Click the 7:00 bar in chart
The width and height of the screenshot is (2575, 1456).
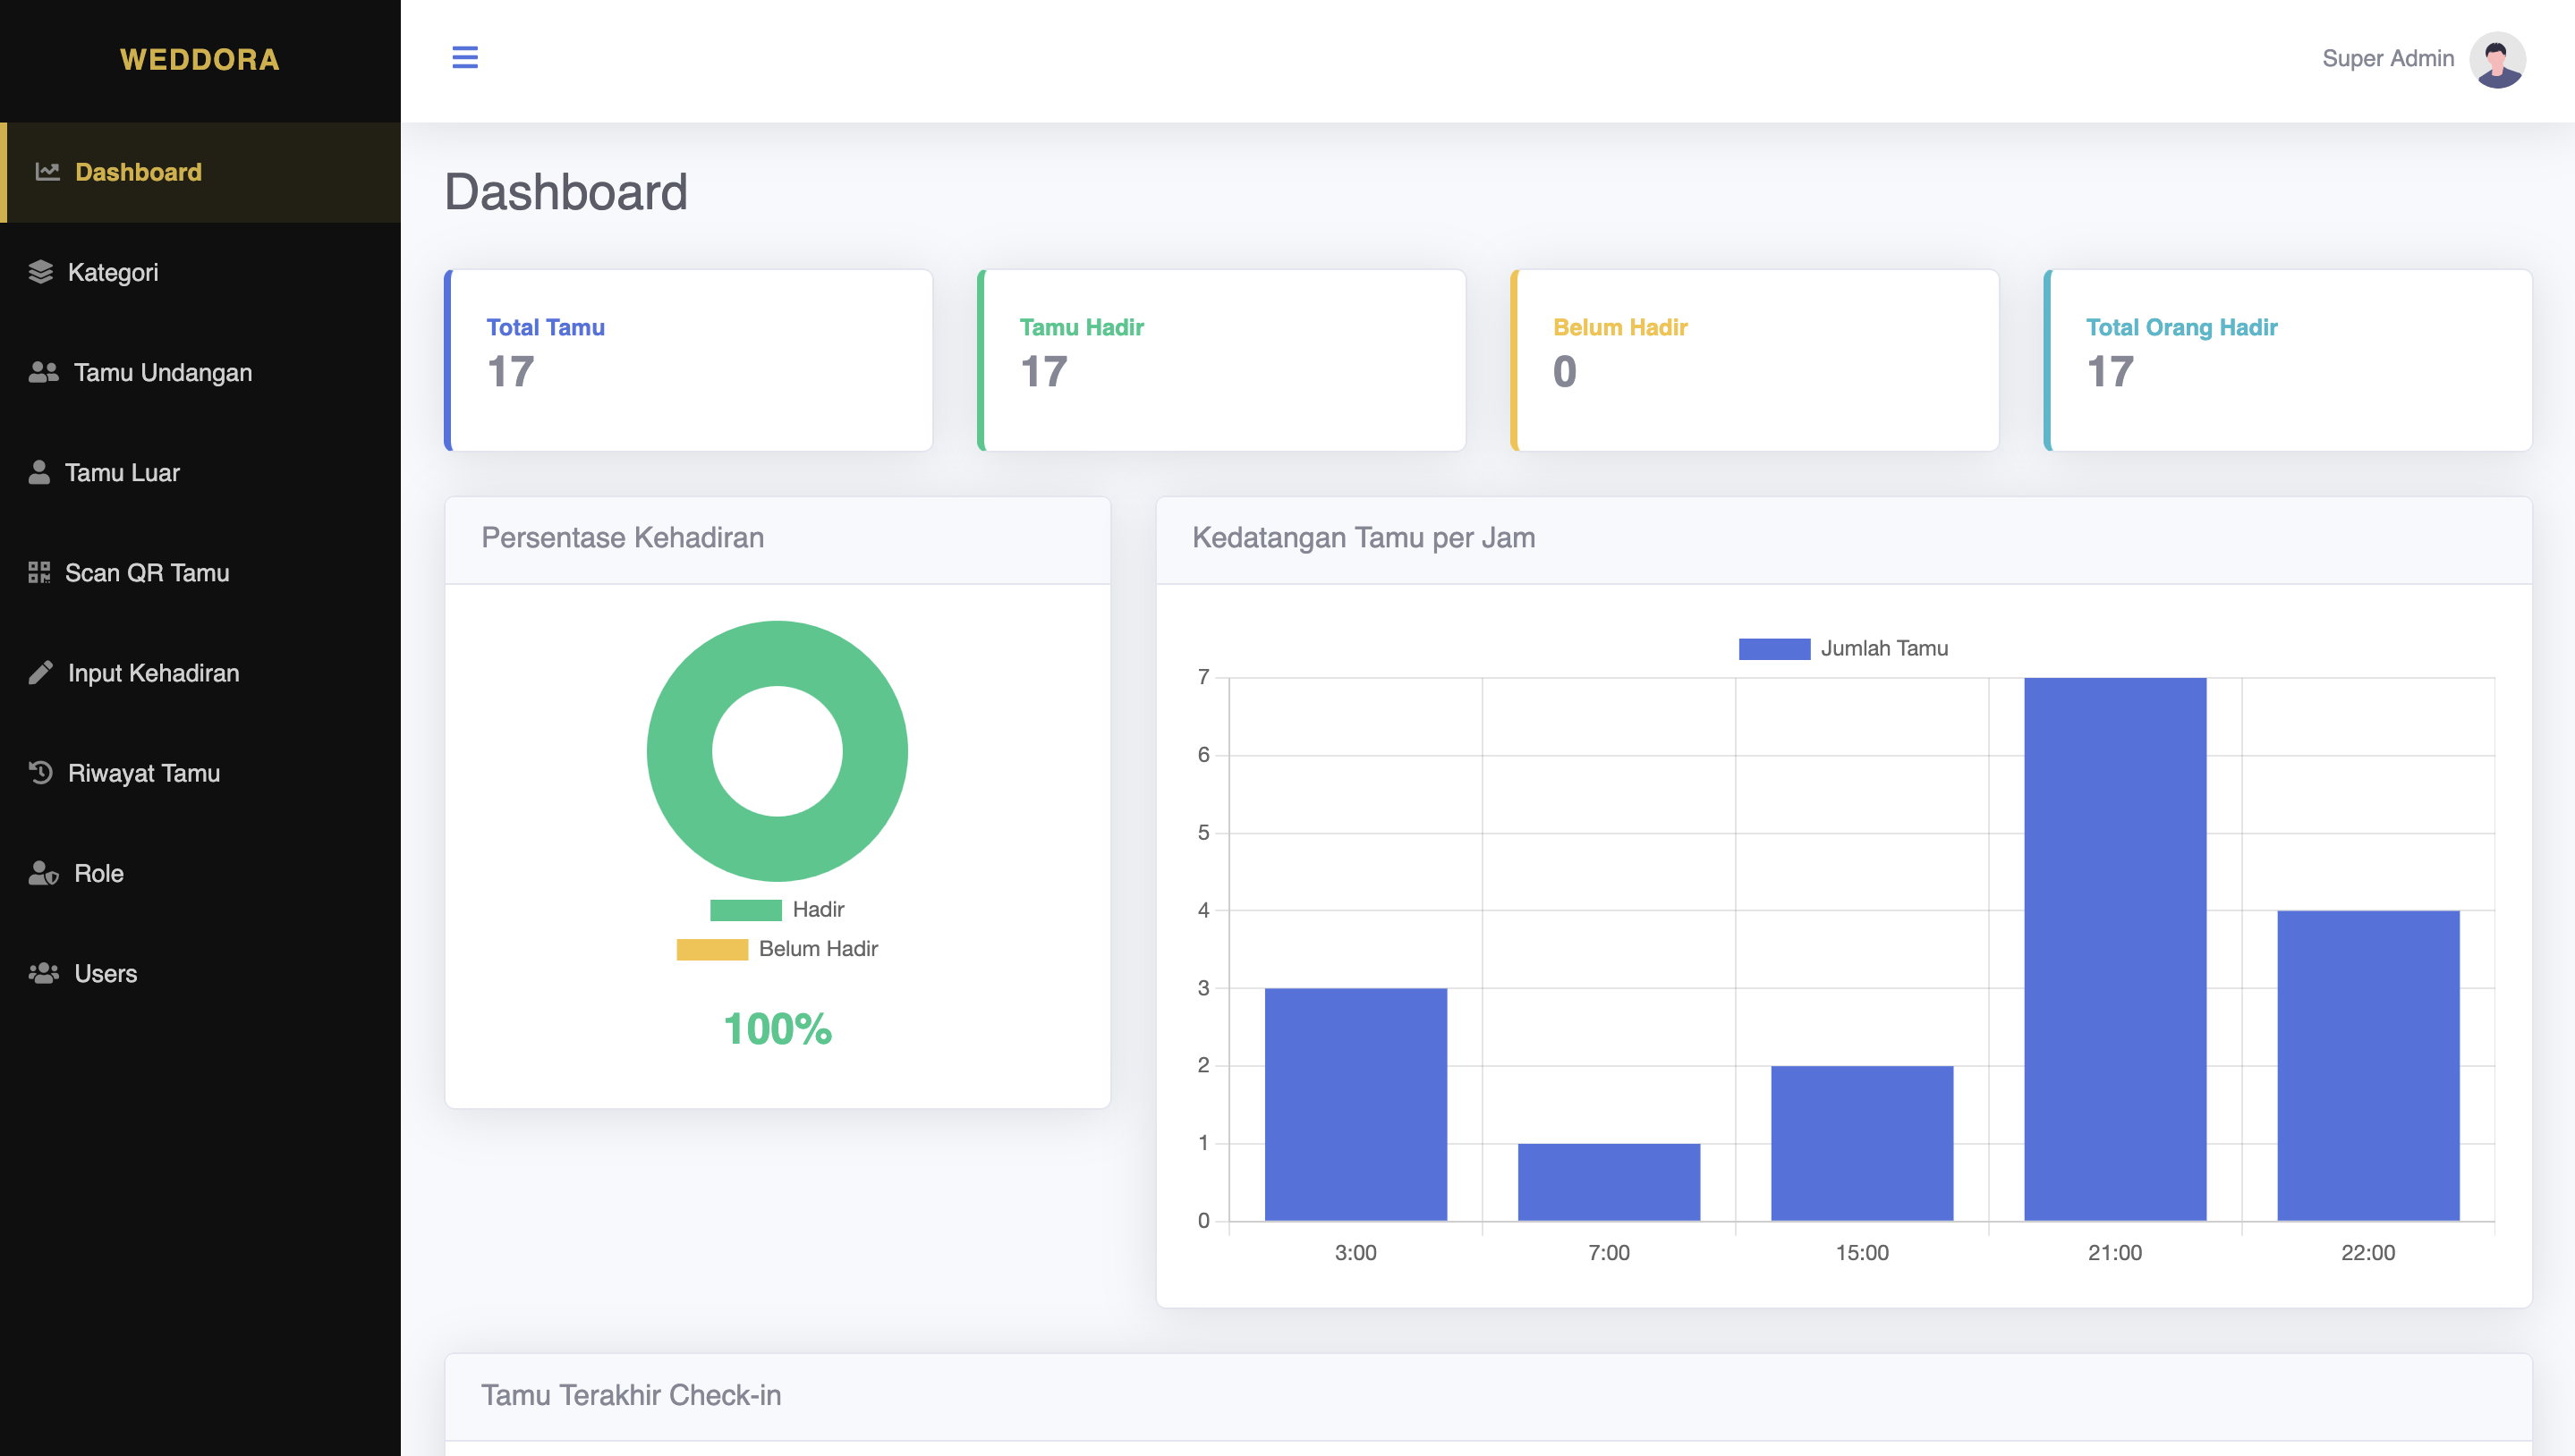tap(1609, 1182)
